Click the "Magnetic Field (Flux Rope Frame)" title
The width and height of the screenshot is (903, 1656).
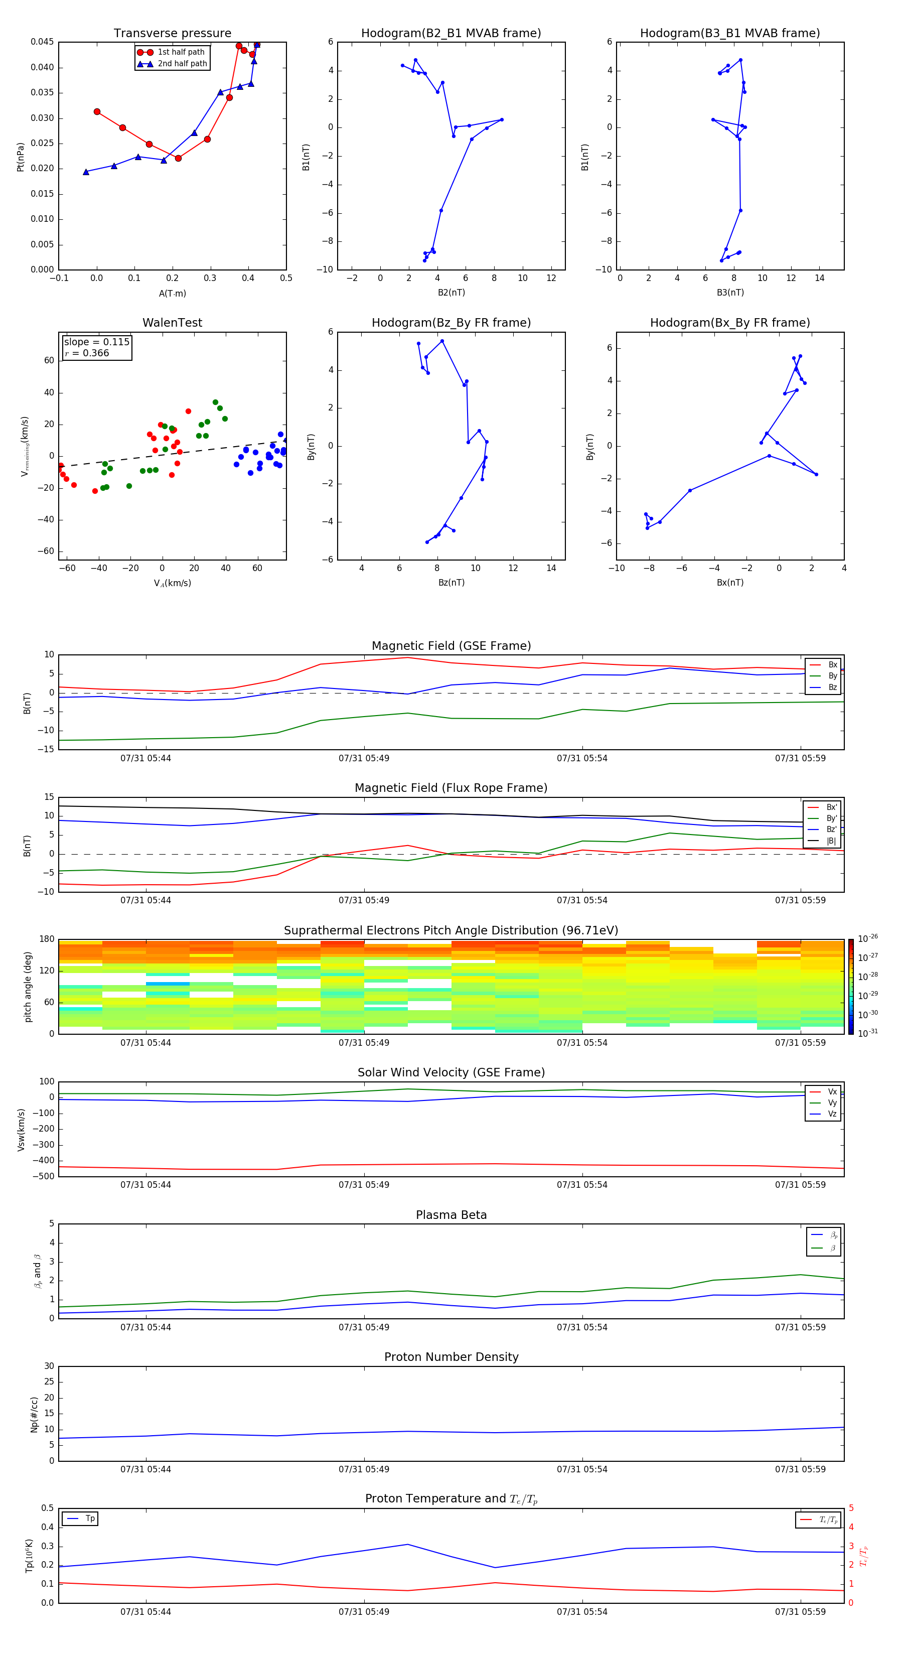pyautogui.click(x=451, y=788)
